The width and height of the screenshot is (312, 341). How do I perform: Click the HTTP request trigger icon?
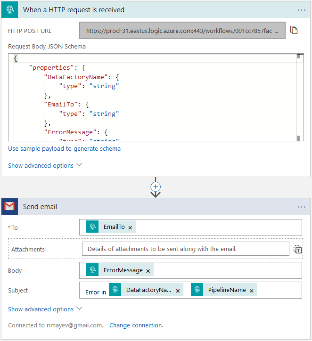(x=9, y=9)
